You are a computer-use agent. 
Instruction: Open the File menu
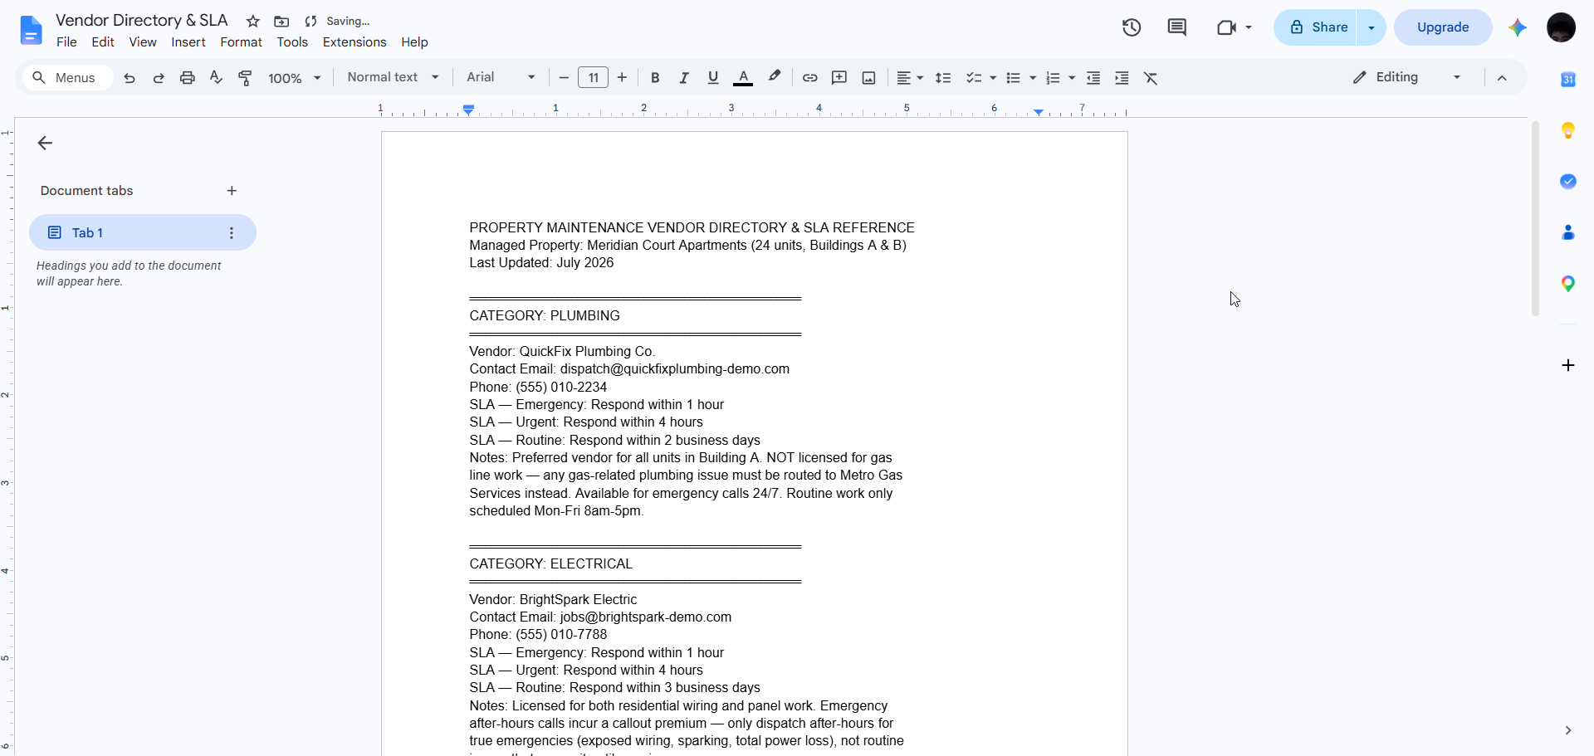point(66,42)
